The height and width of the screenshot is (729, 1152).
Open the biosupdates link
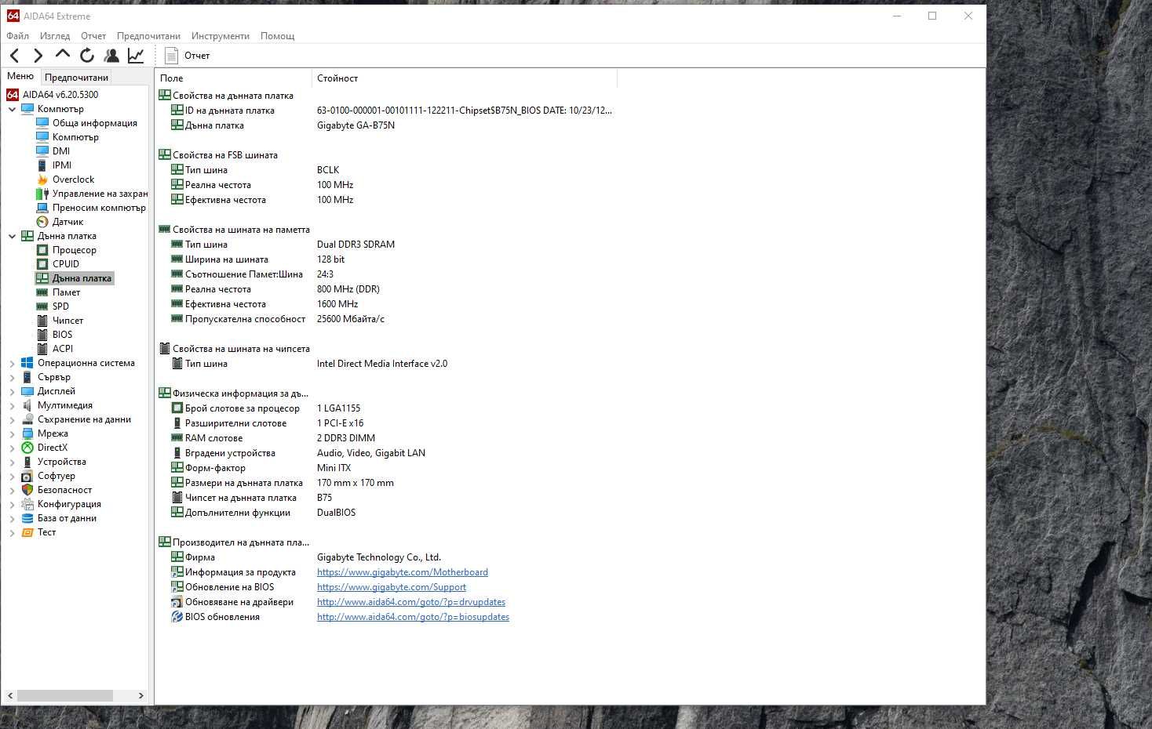(x=413, y=617)
